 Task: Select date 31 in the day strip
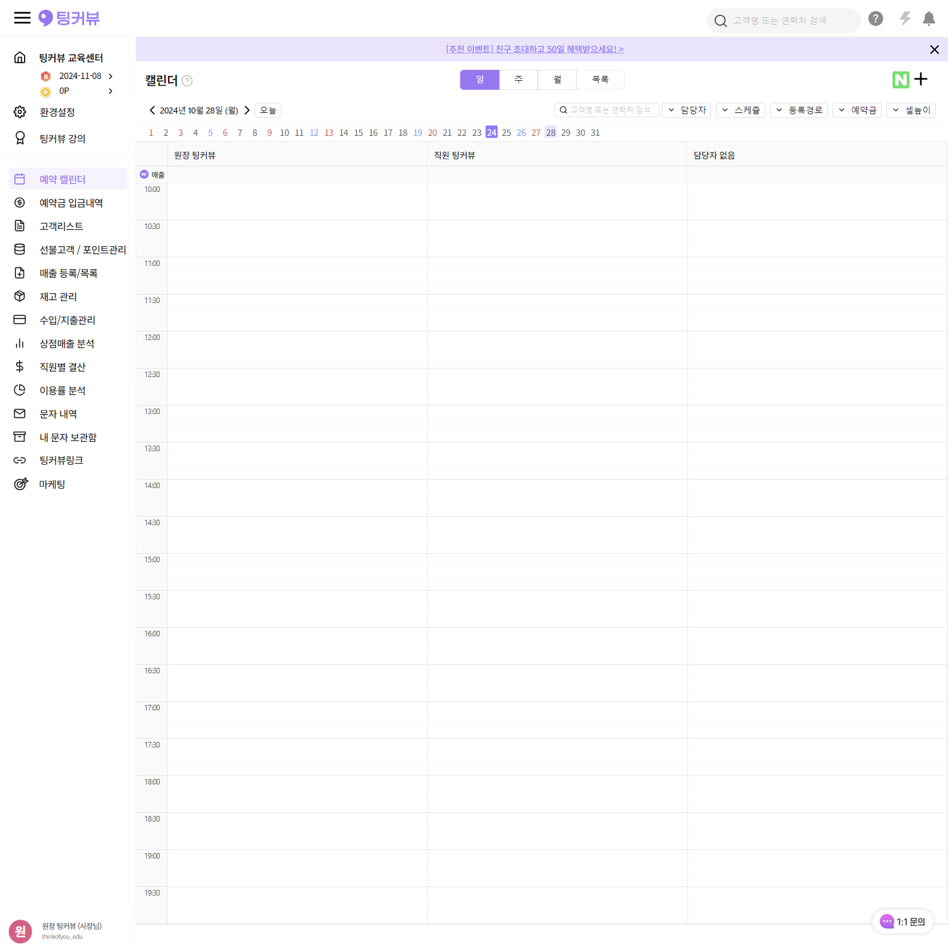click(595, 133)
